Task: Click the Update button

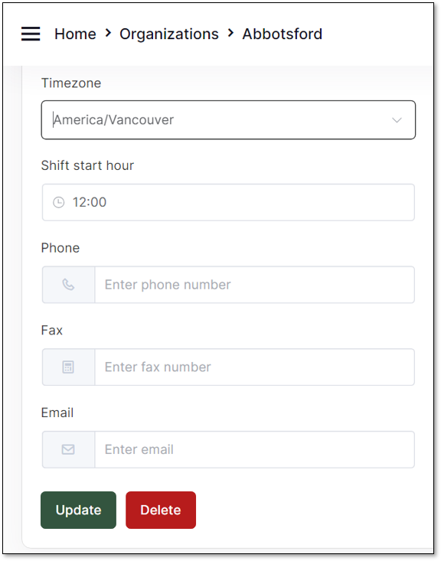Action: [78, 510]
